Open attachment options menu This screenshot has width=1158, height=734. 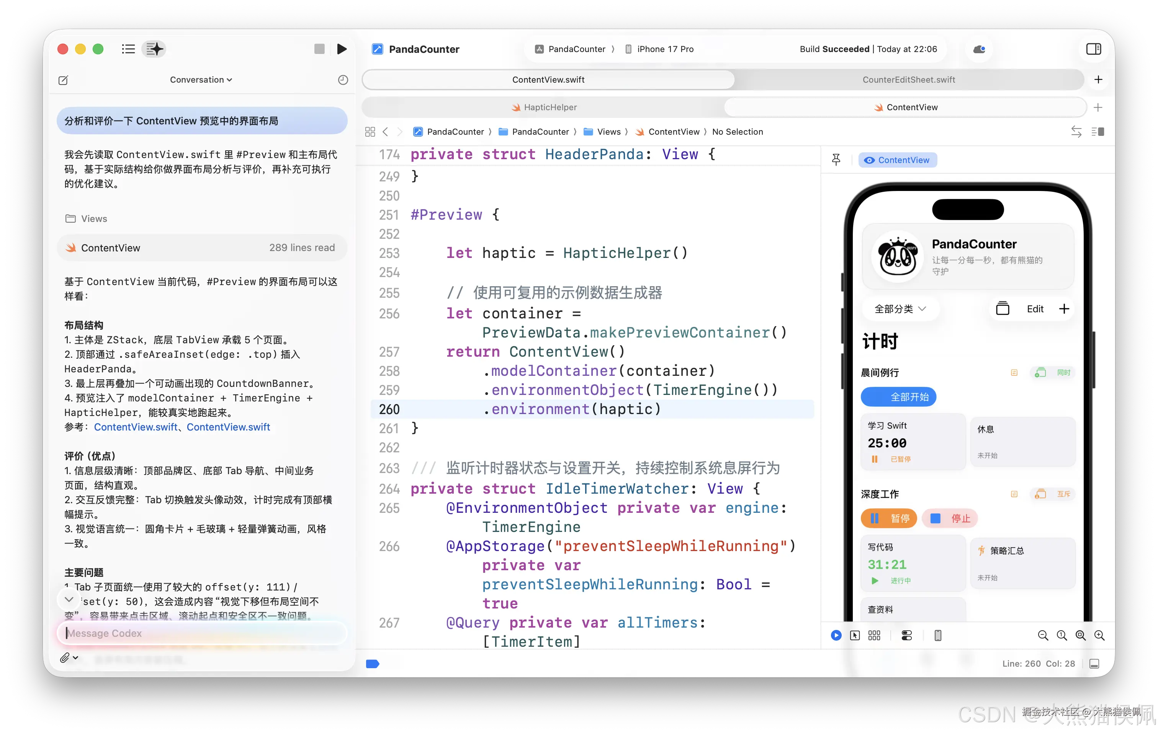69,657
